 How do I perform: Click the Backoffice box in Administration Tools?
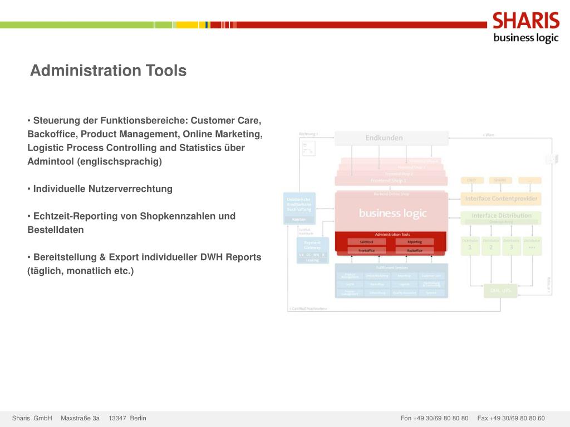414,251
